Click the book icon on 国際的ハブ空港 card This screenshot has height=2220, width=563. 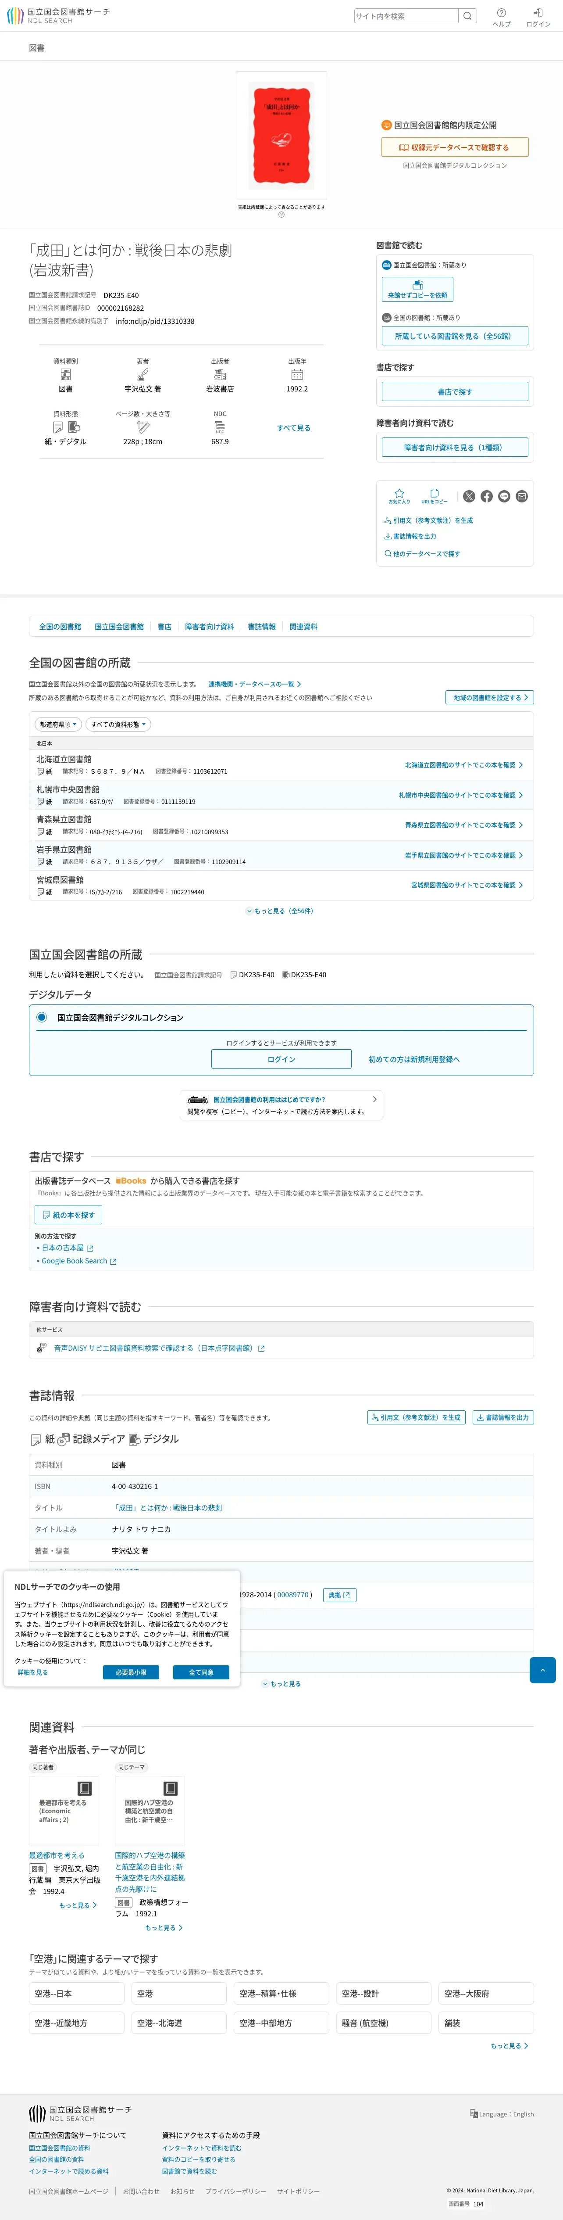(171, 1788)
